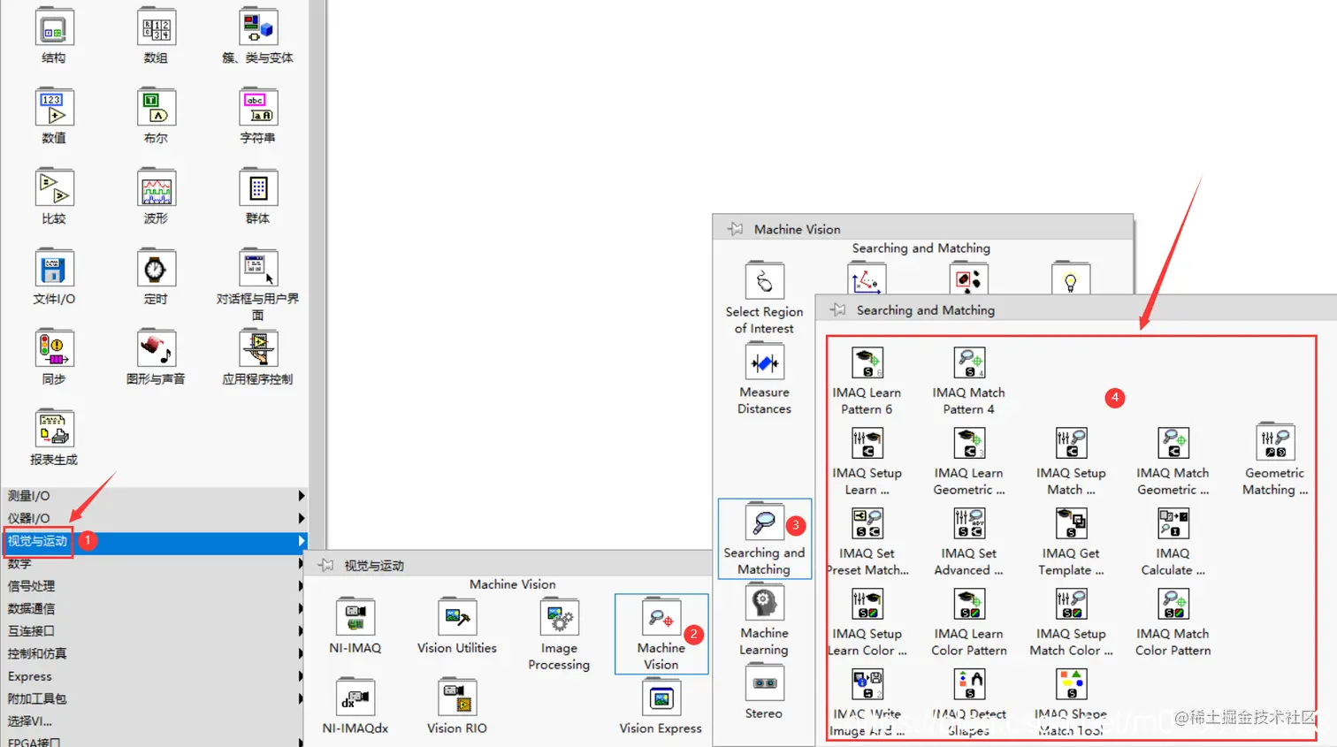Pick the IMAQ Match Geometric VI
Viewport: 1337px width, 747px height.
(x=1173, y=443)
